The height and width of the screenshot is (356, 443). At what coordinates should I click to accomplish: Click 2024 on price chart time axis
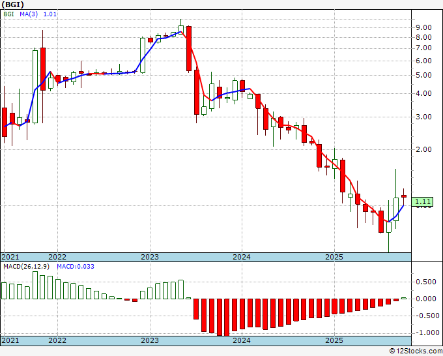coord(242,257)
